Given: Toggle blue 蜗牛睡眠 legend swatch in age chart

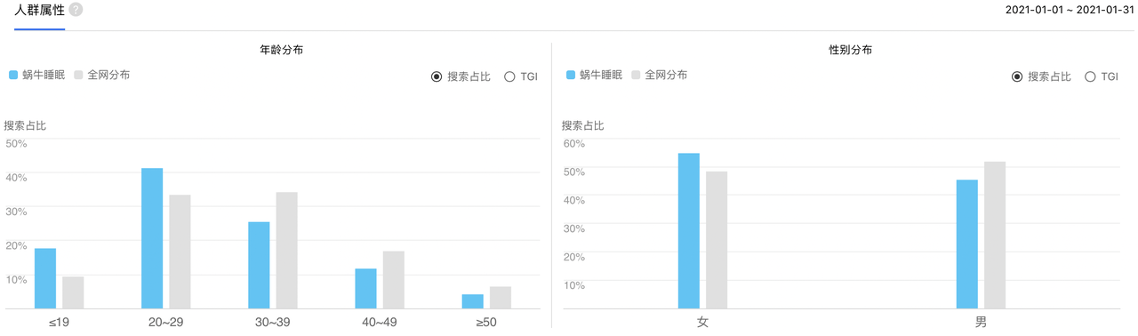Looking at the screenshot, I should (13, 76).
